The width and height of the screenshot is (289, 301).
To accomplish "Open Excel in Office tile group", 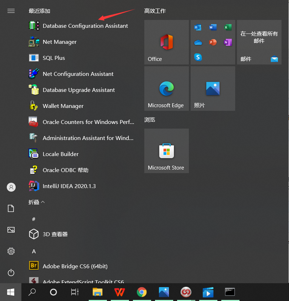I will [228, 27].
